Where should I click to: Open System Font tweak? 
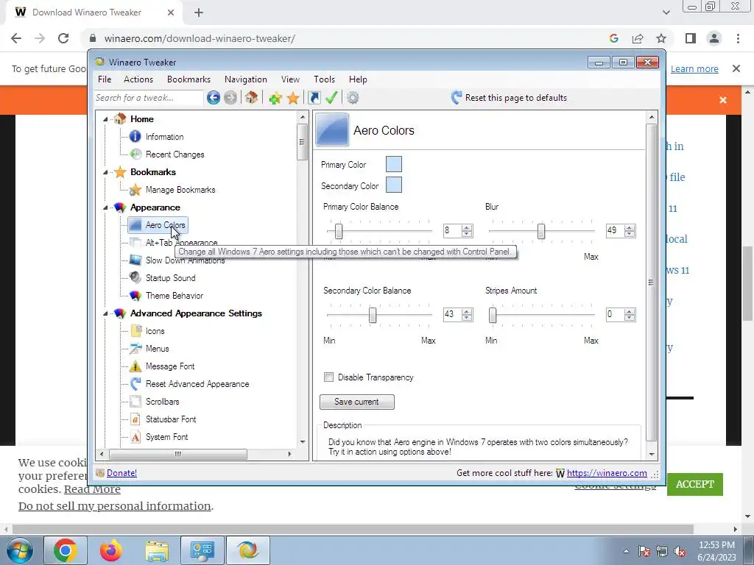[166, 437]
